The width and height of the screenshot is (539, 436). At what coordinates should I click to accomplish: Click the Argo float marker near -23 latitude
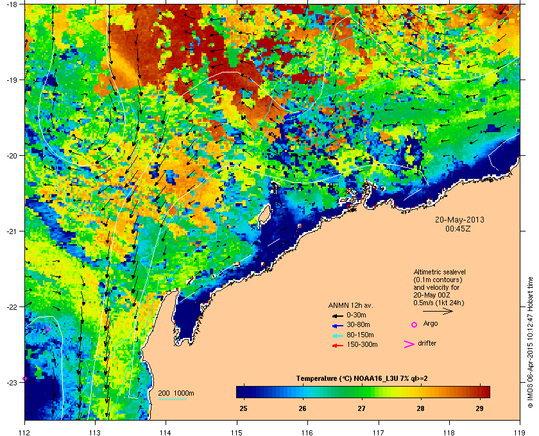pos(25,379)
